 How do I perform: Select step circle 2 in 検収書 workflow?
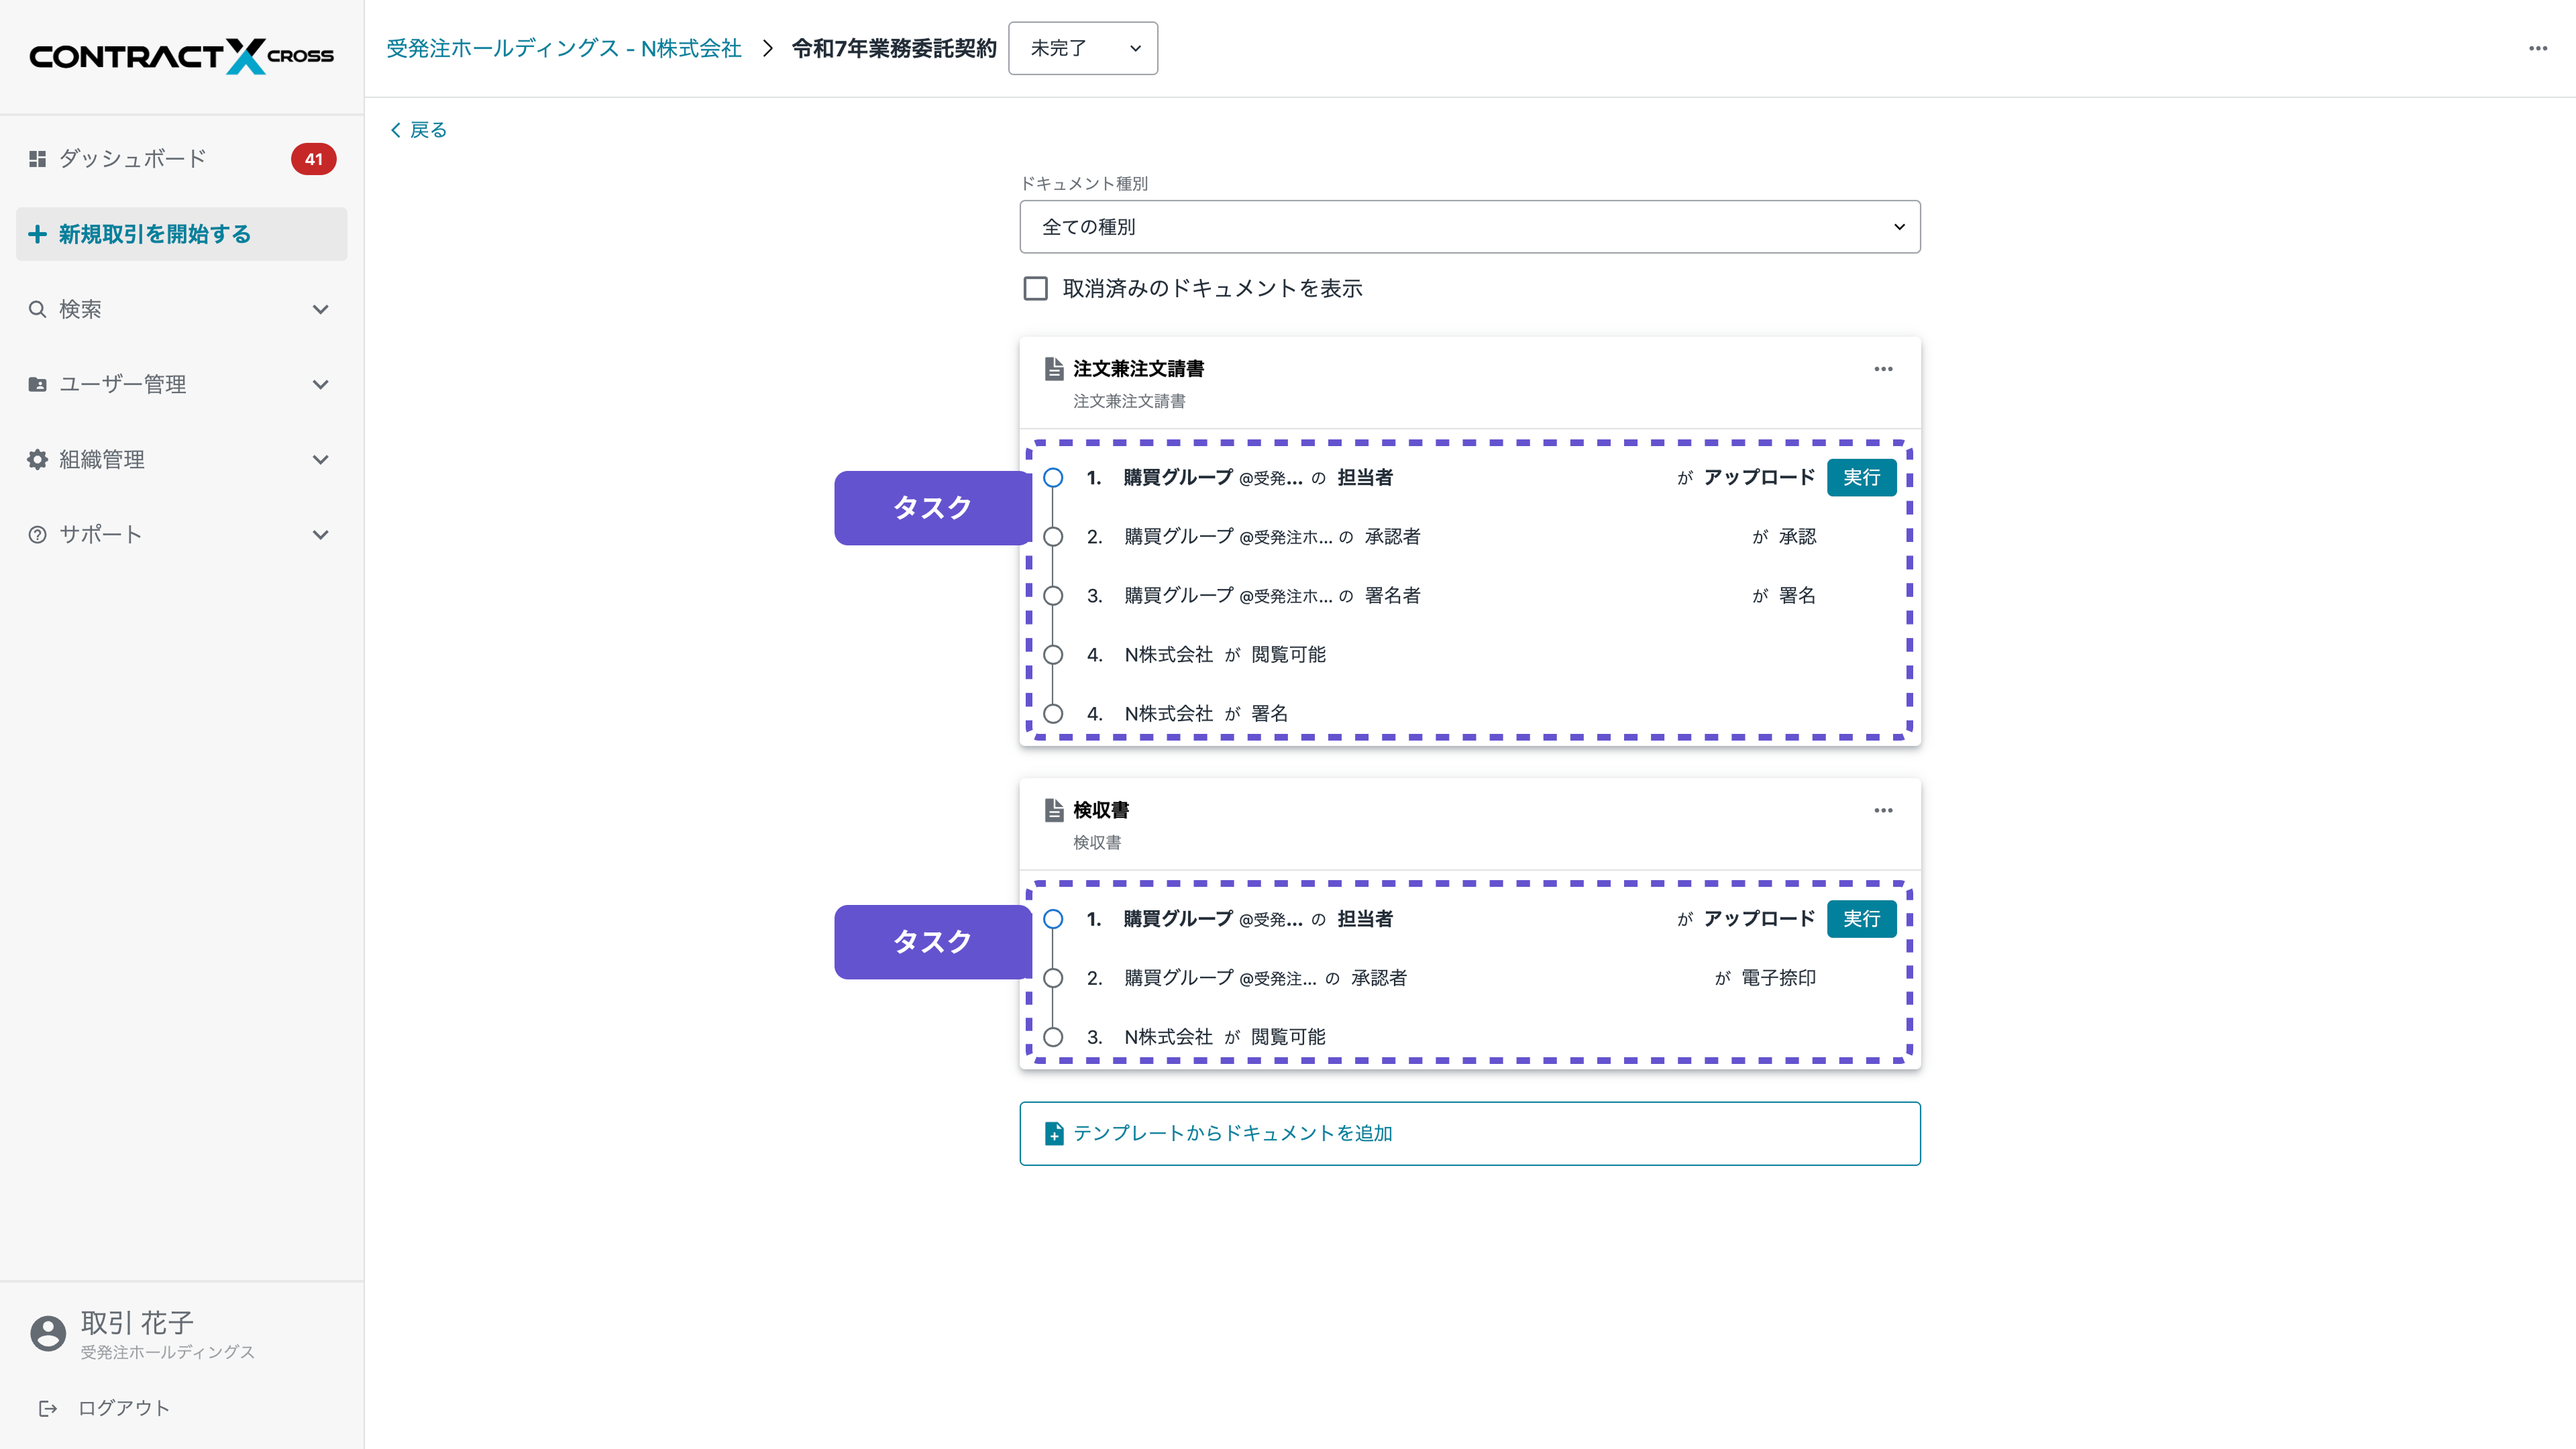(1053, 978)
